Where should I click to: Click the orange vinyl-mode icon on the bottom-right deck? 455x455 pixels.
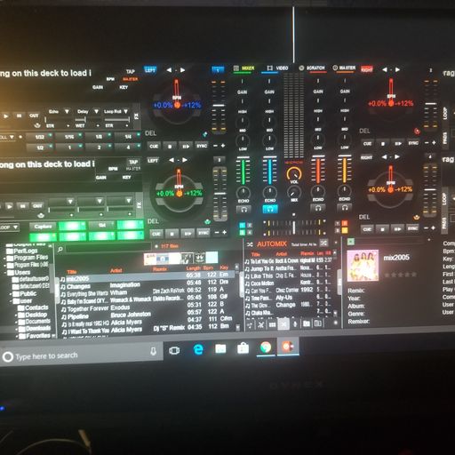click(x=417, y=218)
